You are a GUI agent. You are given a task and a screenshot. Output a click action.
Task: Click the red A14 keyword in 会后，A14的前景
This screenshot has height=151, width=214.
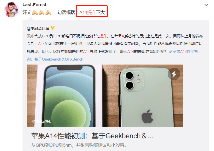(41, 44)
